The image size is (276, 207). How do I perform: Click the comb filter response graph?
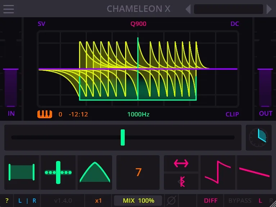pos(138,69)
